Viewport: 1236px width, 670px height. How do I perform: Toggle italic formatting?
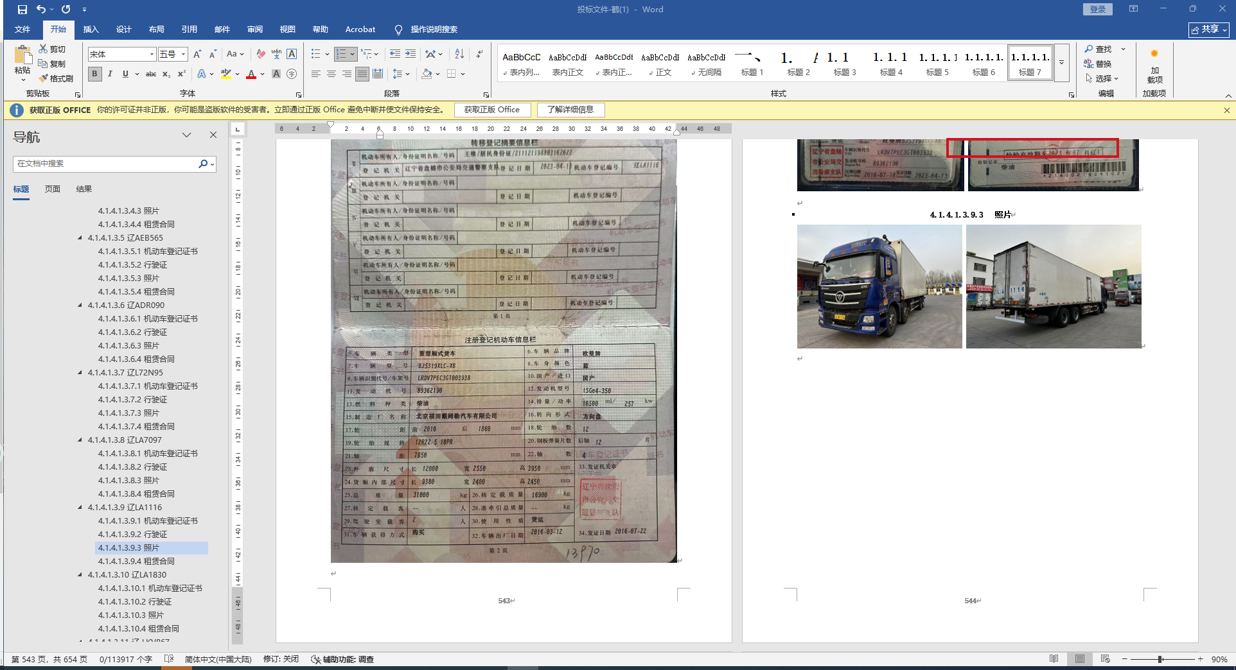pyautogui.click(x=110, y=74)
